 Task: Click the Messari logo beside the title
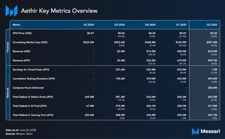[12, 11]
